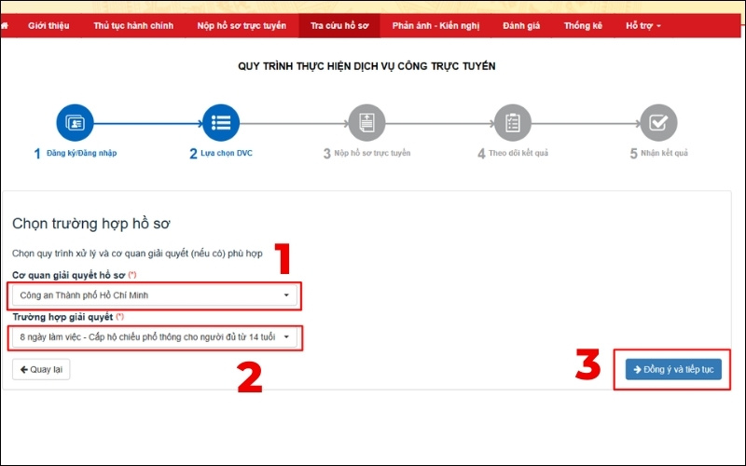Open the Giới thiệu menu item
The height and width of the screenshot is (466, 746).
click(x=48, y=25)
